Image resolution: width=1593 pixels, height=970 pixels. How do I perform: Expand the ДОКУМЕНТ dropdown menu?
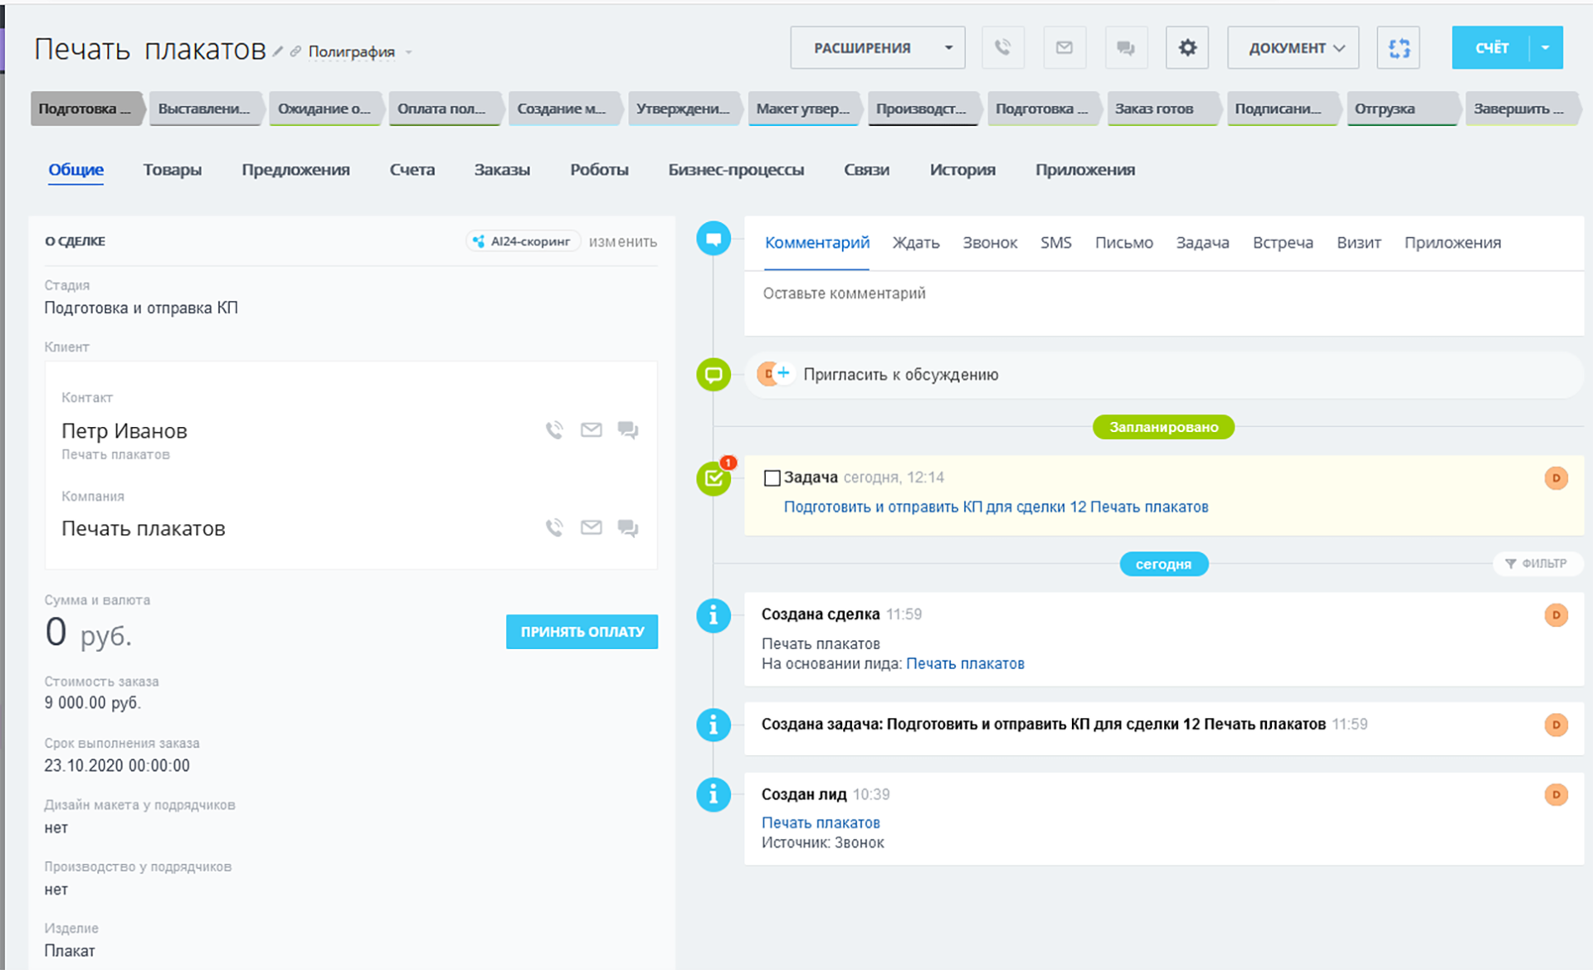coord(1293,48)
